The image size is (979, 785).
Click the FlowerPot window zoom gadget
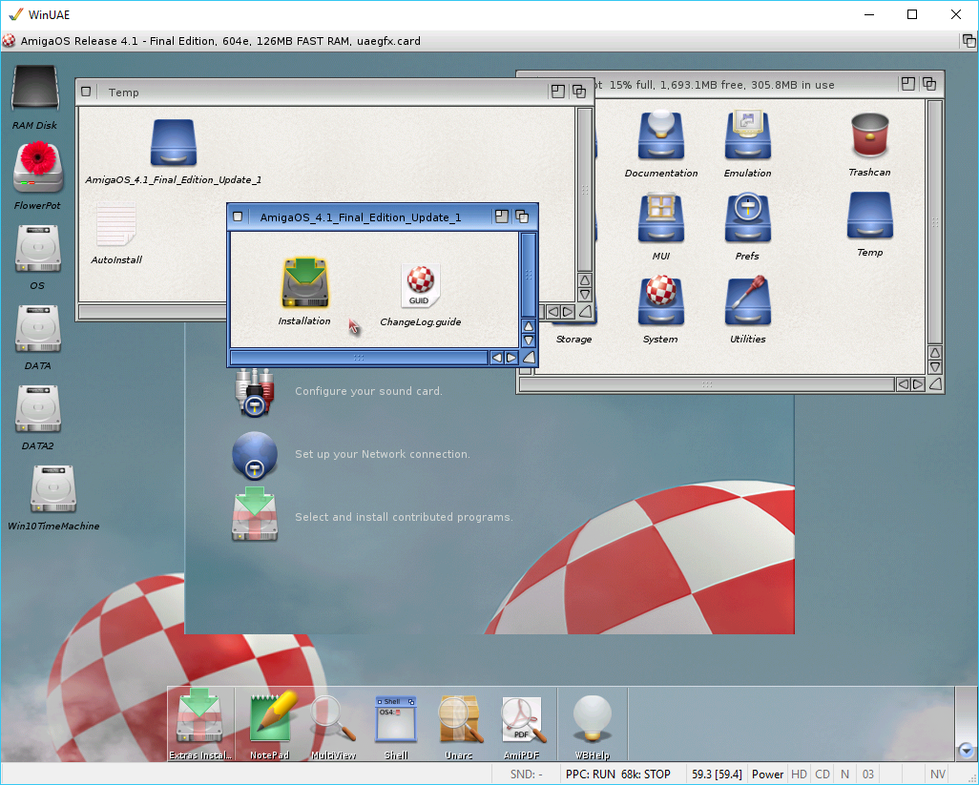[x=907, y=84]
